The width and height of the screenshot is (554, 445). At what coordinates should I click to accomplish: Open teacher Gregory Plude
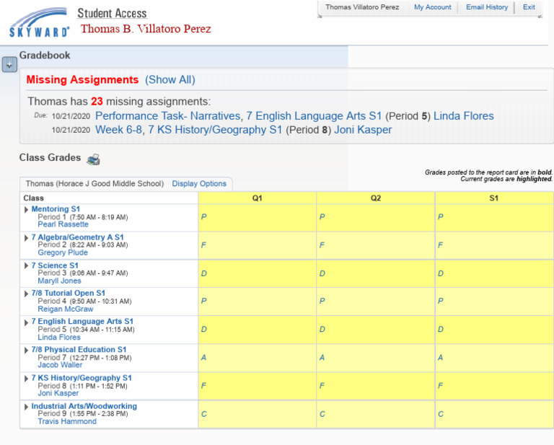(63, 252)
